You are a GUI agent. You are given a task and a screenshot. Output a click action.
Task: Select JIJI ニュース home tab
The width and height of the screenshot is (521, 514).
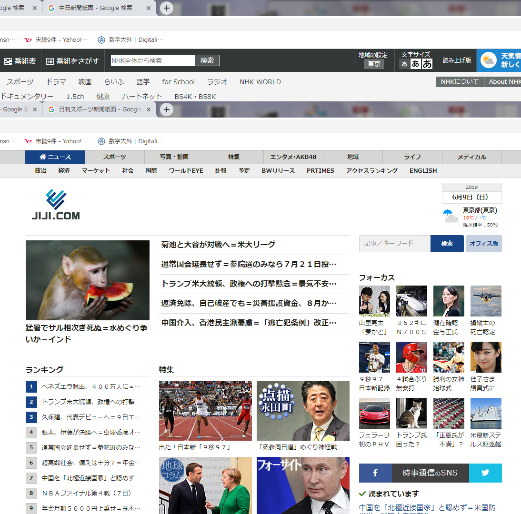55,157
